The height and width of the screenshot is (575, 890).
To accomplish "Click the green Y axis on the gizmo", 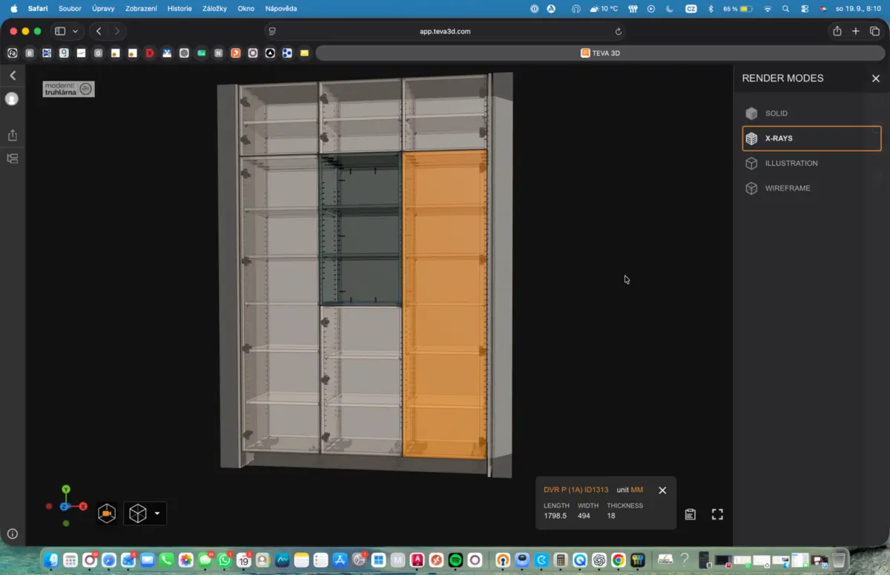I will (x=66, y=489).
